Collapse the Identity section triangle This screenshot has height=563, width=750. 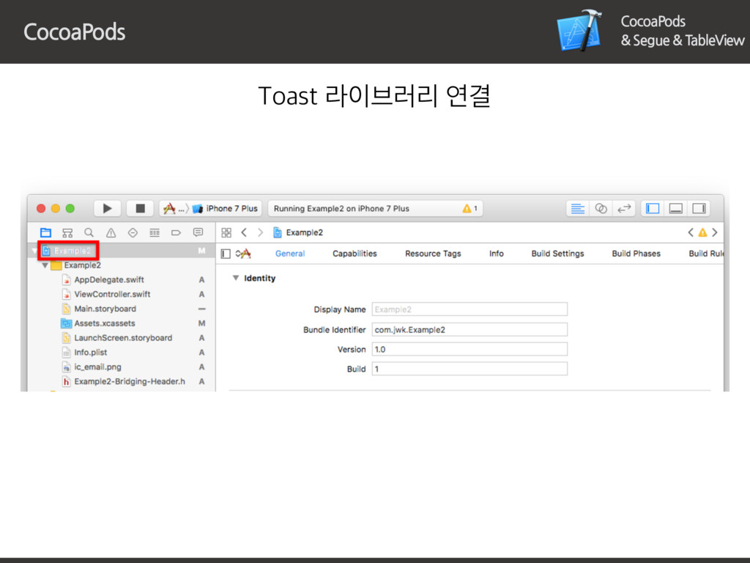pos(235,279)
